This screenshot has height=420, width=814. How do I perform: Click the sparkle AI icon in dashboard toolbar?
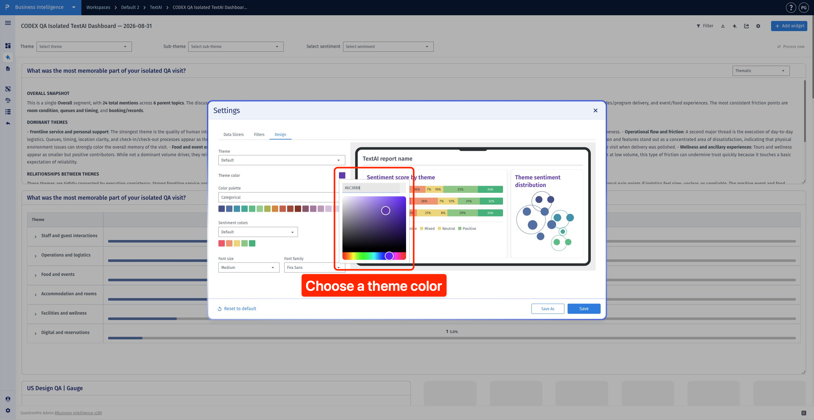tap(735, 26)
